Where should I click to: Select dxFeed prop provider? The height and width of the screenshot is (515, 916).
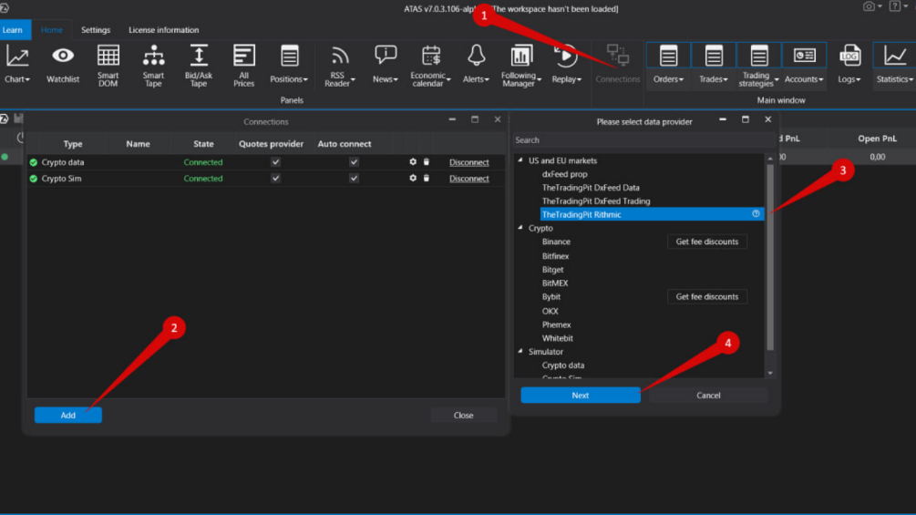pyautogui.click(x=564, y=174)
